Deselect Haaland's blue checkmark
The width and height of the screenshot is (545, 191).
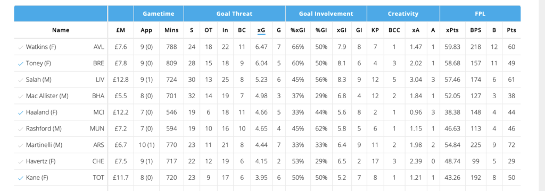(x=20, y=112)
